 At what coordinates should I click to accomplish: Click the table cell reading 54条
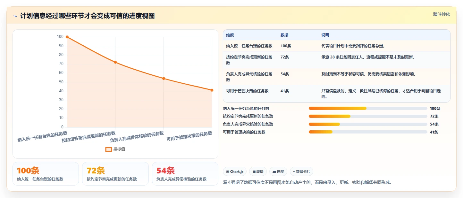[x=285, y=74]
